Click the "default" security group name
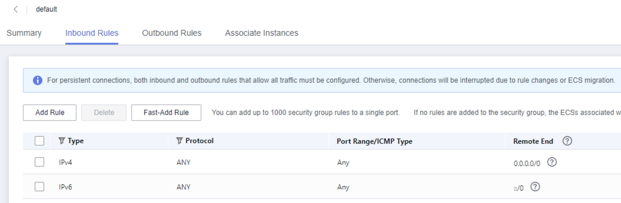This screenshot has height=203, width=621. (x=47, y=9)
